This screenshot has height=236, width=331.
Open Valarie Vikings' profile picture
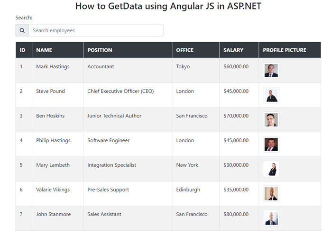271,194
